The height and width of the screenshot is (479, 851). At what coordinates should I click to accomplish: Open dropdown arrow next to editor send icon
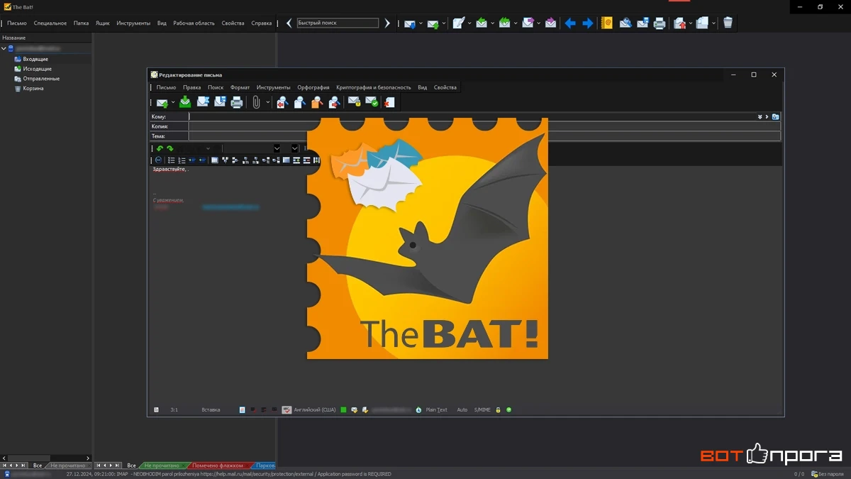(x=173, y=103)
